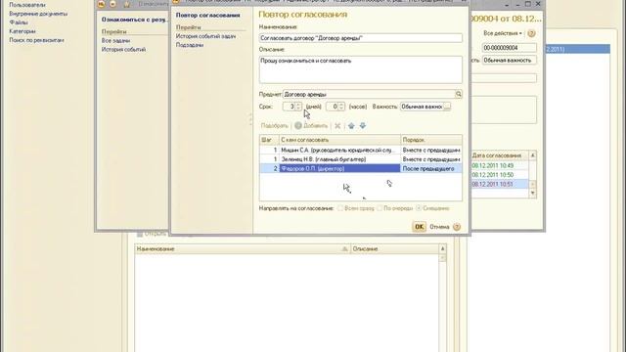This screenshot has width=626, height=352.
Task: Click the favorites star icon in background window title bar
Action: [x=126, y=4]
